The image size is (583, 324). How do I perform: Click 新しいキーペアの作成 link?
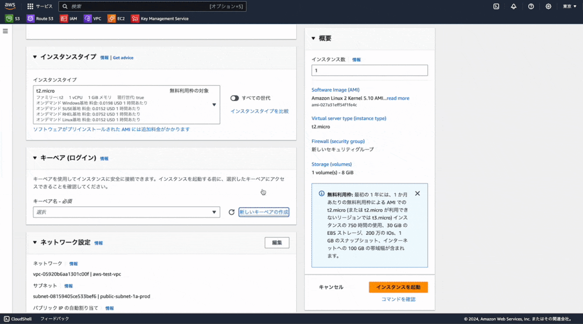(x=264, y=212)
